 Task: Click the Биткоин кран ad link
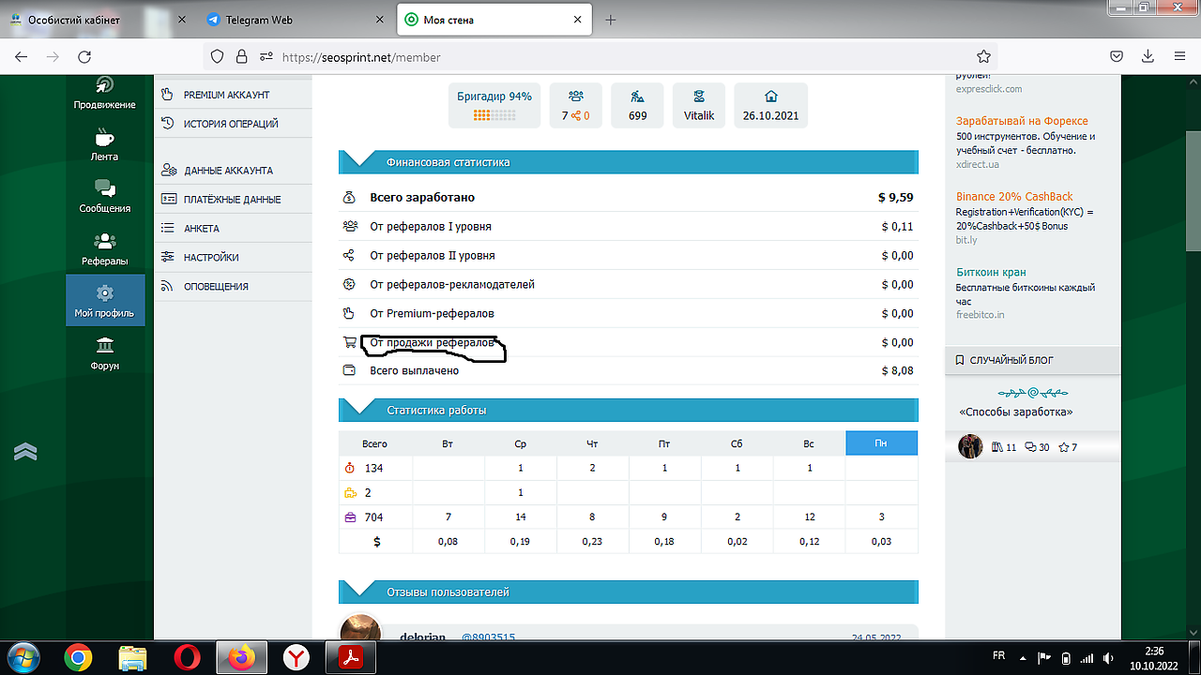(993, 273)
